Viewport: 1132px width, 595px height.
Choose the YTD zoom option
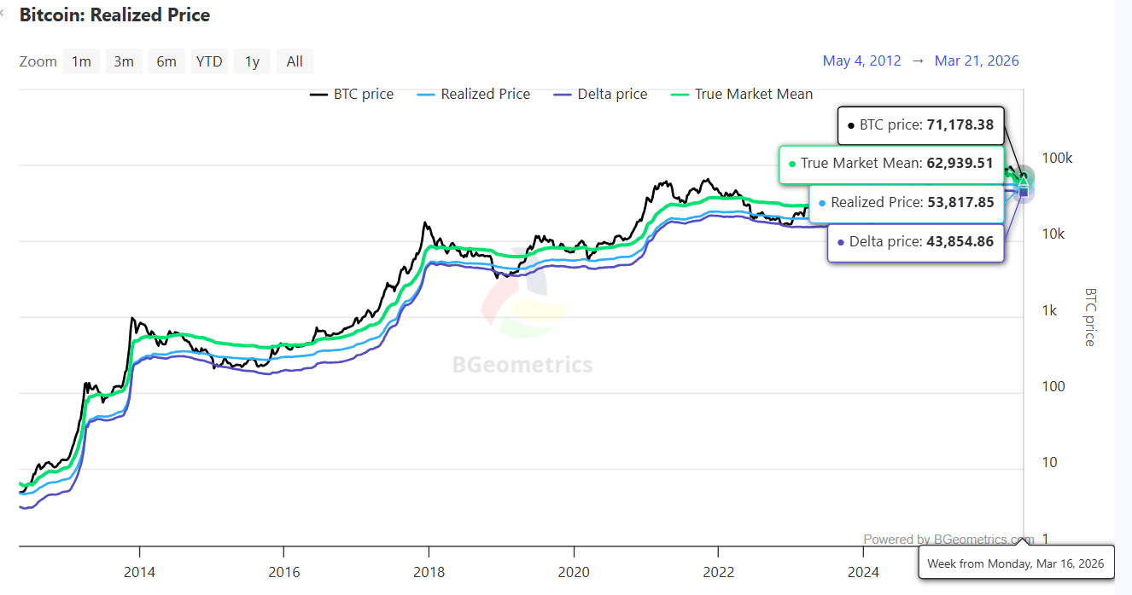click(x=209, y=61)
